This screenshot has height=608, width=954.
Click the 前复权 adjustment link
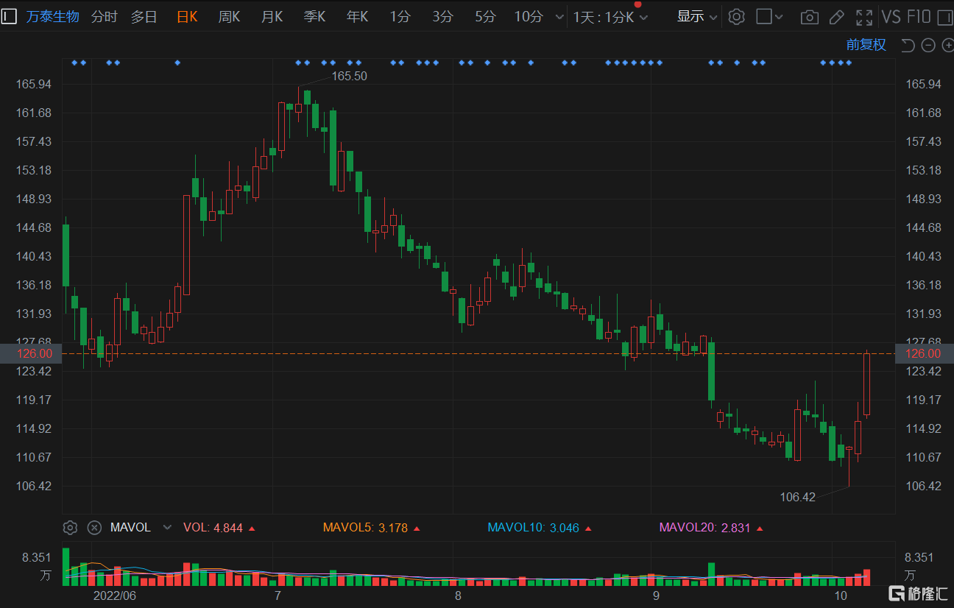866,45
